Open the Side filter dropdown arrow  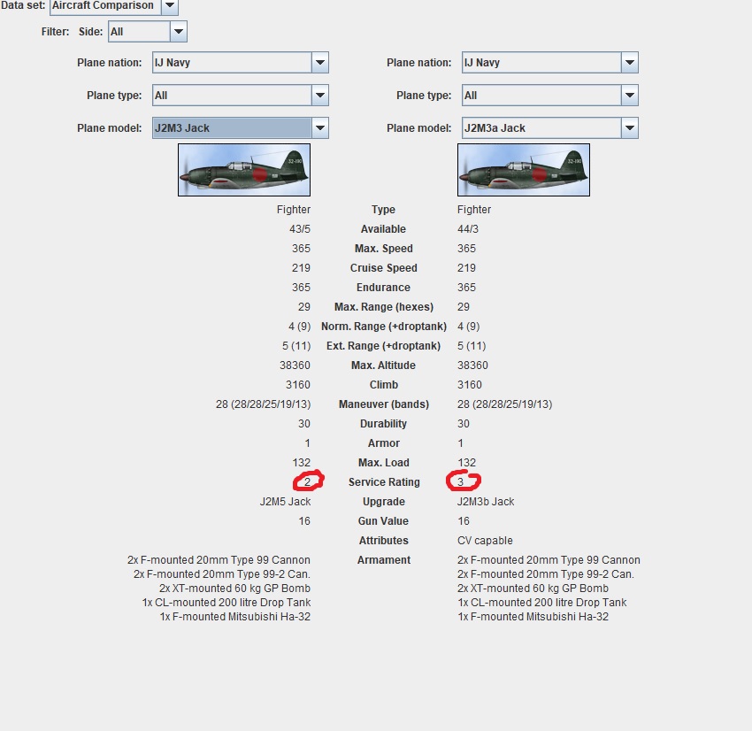click(179, 32)
